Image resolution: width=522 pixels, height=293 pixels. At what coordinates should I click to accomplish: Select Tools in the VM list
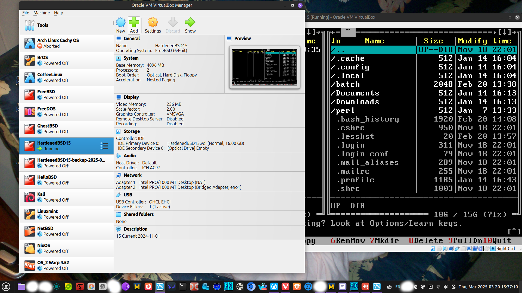click(66, 25)
